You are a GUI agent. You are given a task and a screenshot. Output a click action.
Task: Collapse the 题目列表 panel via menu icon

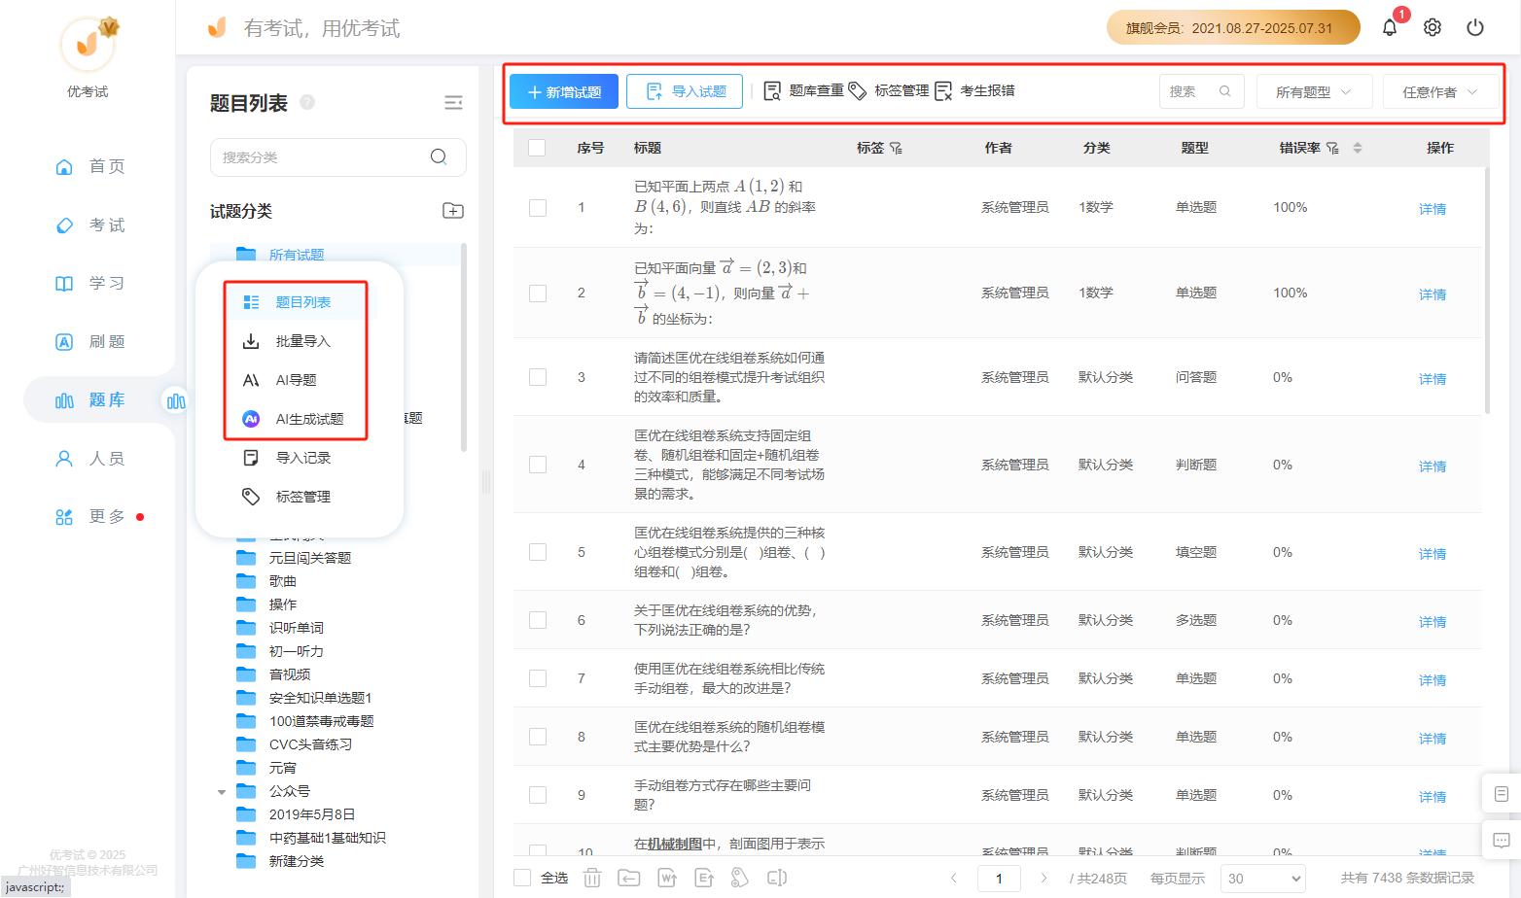[x=453, y=102]
